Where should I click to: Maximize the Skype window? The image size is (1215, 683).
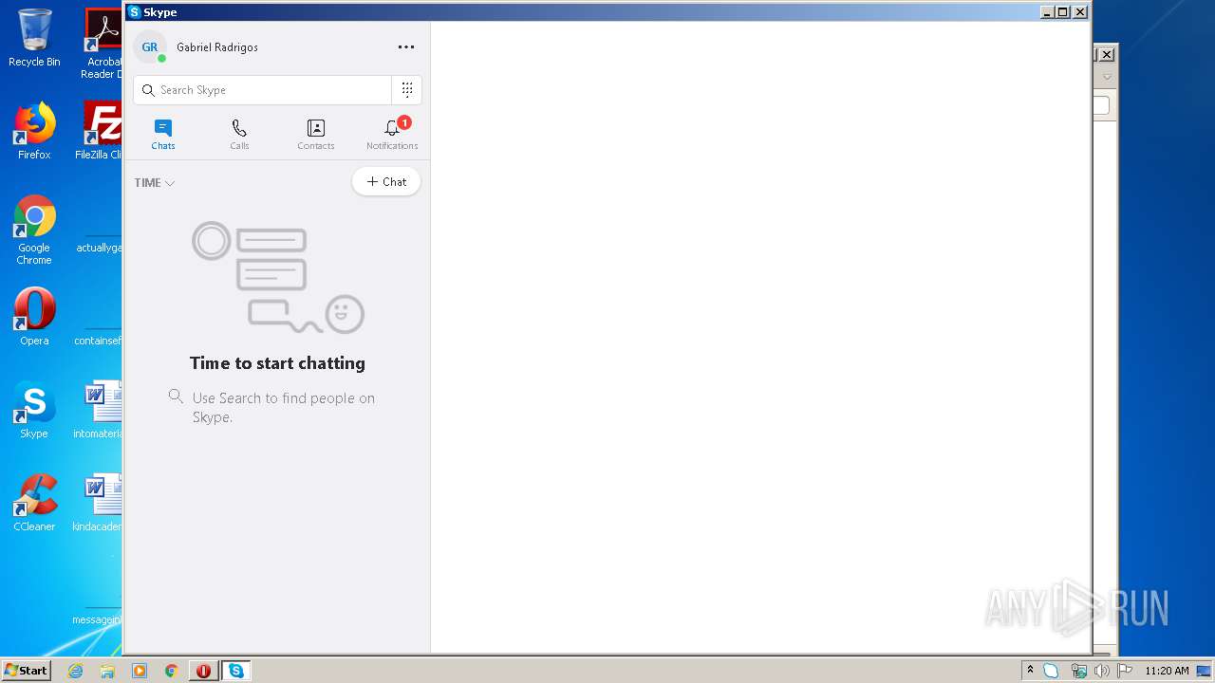tap(1063, 12)
